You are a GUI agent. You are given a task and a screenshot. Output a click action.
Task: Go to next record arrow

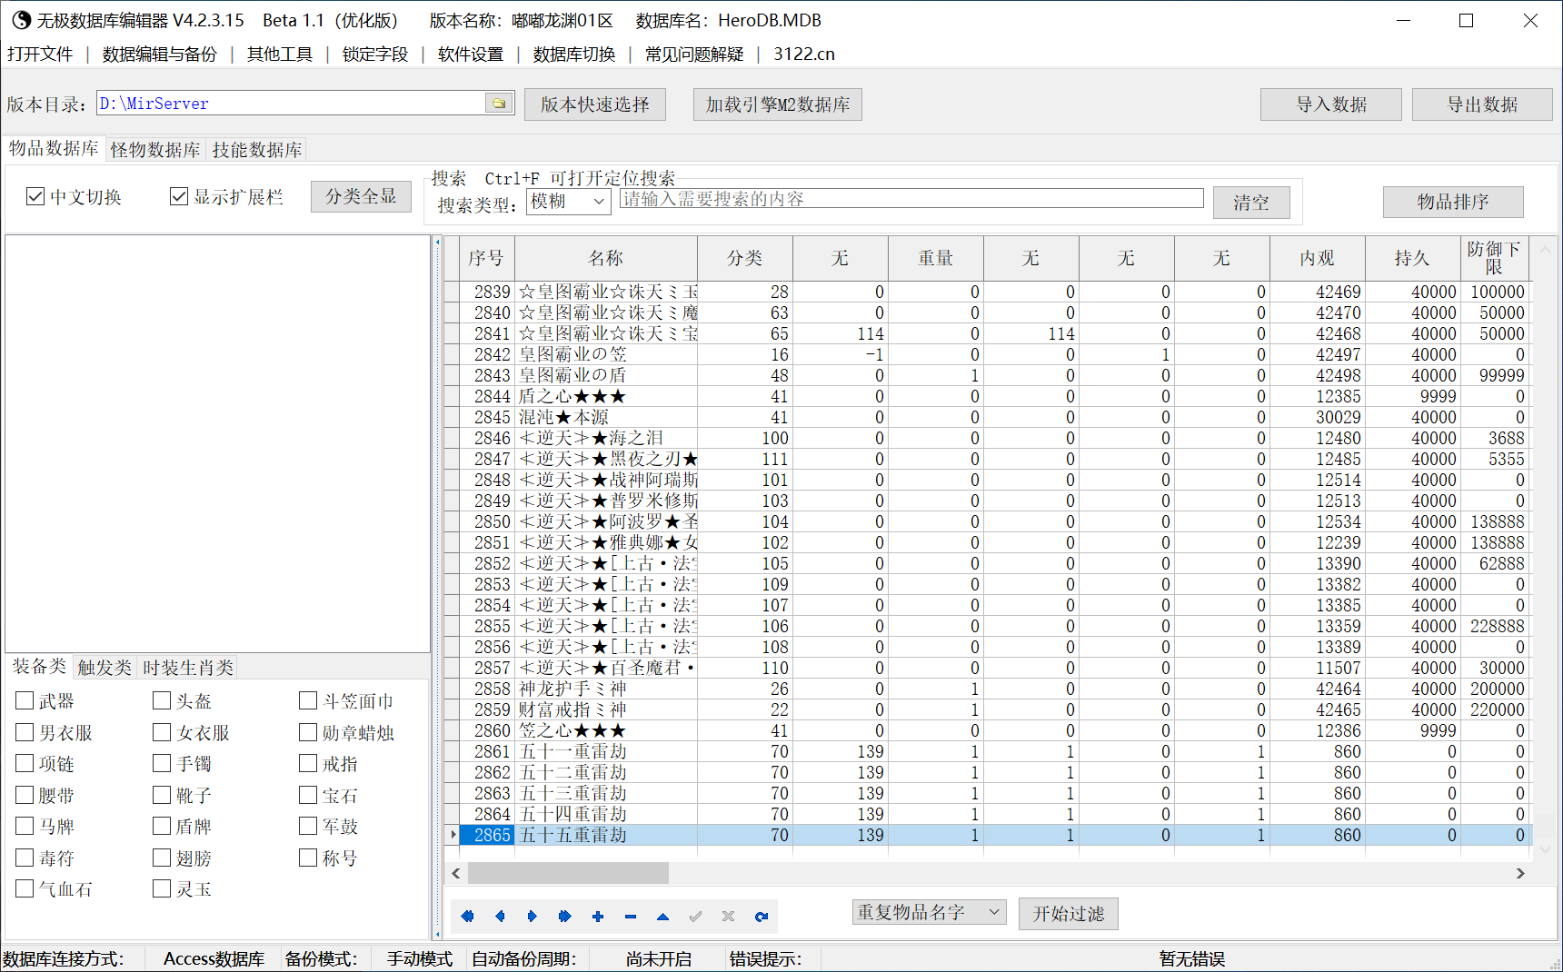coord(533,916)
